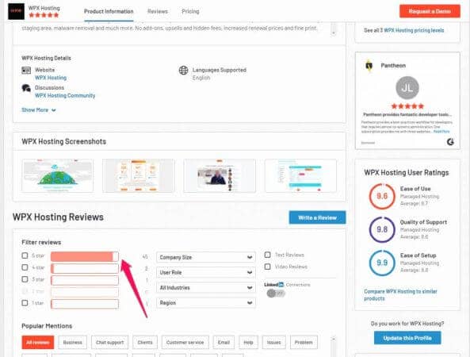Click the website browser icon in details
Image resolution: width=470 pixels, height=357 pixels.
click(x=26, y=70)
